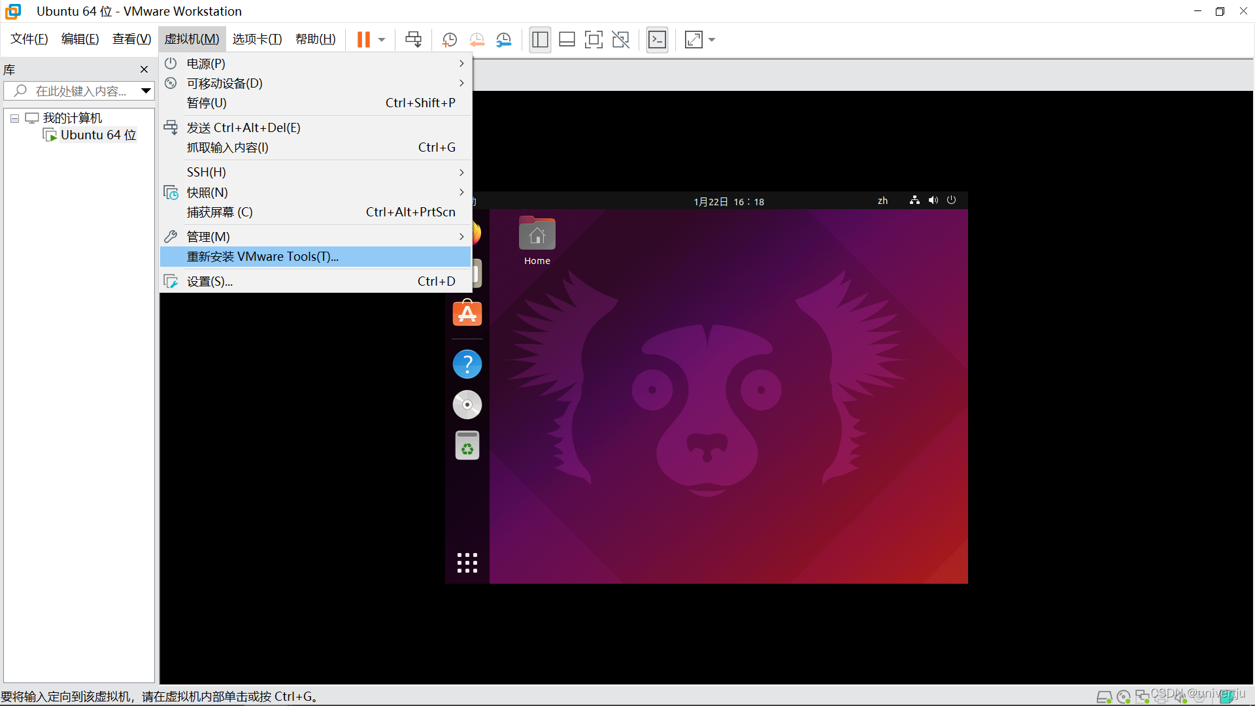
Task: Click the pause VM toolbar icon
Action: (363, 40)
